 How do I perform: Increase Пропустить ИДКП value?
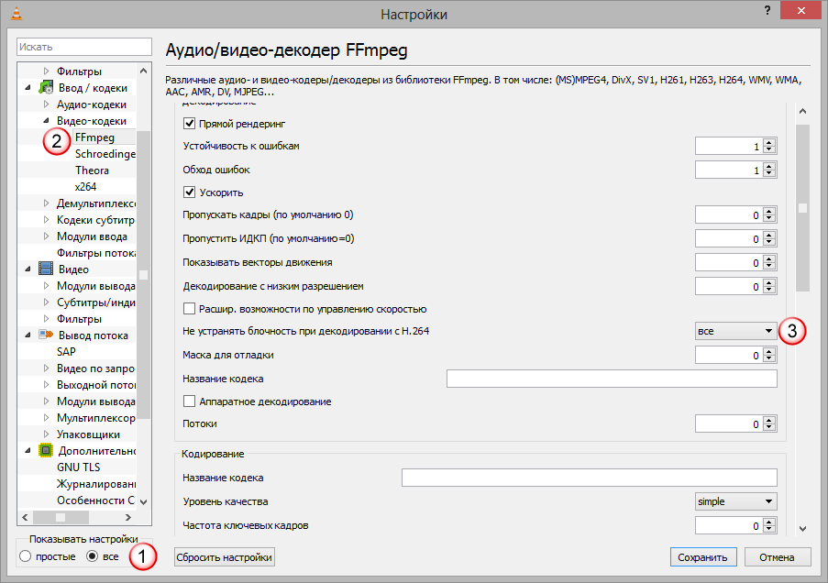[x=769, y=235]
